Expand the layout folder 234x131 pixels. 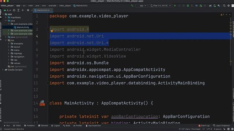click(x=8, y=47)
